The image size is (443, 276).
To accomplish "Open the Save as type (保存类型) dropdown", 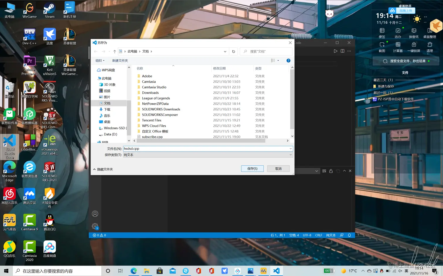I will (x=208, y=155).
